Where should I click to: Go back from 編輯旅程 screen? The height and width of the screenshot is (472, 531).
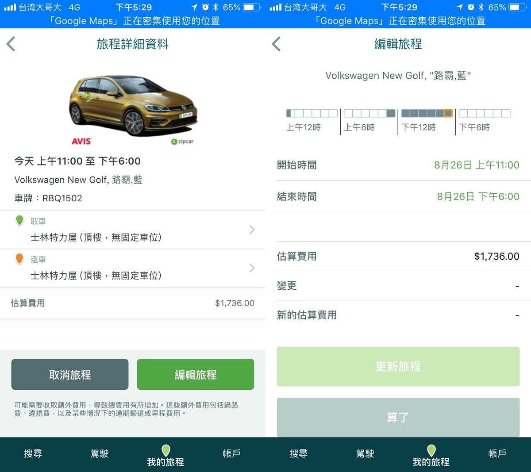click(277, 44)
